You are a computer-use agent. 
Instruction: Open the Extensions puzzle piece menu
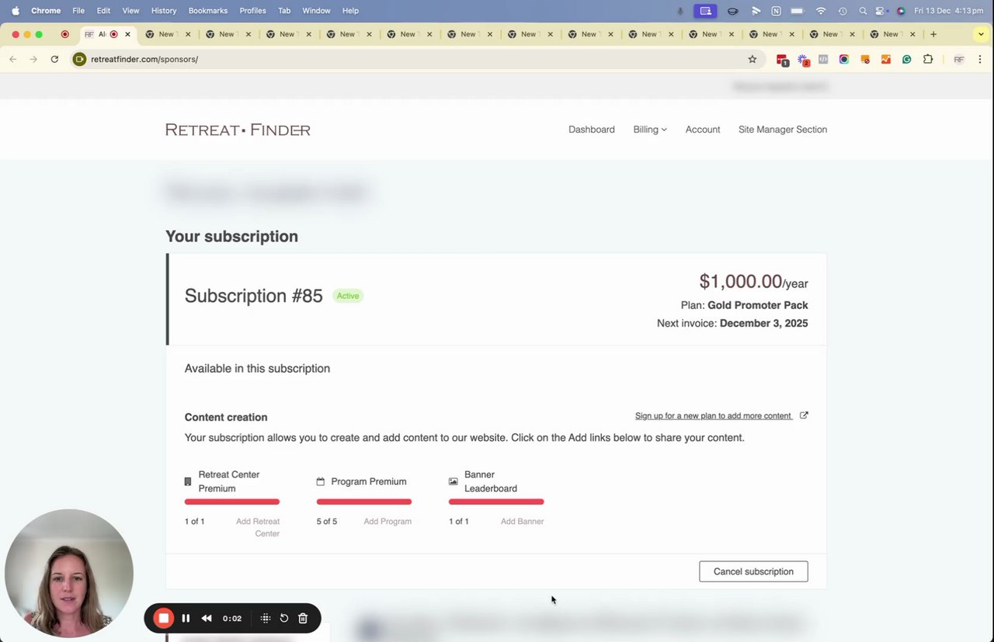tap(927, 59)
